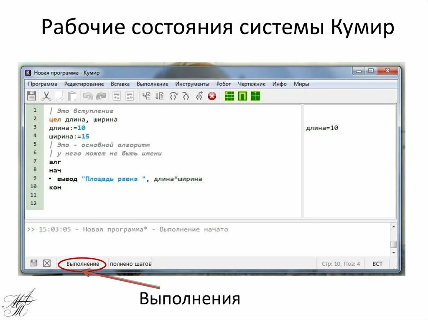Click the output pane scrollbar thumb
428x320 pixels.
(x=394, y=244)
